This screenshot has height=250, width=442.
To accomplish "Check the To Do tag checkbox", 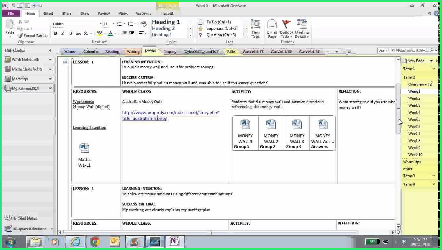I will (x=200, y=22).
